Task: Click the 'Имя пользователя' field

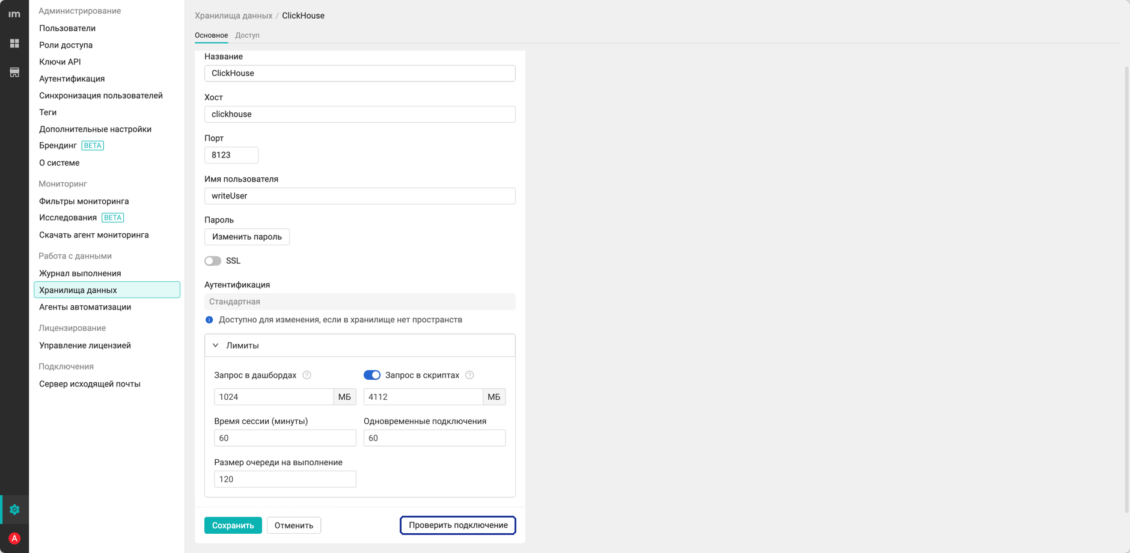Action: [360, 196]
